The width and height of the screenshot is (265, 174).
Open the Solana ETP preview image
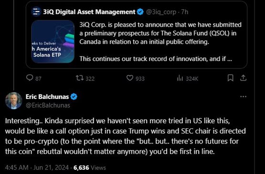pos(53,41)
